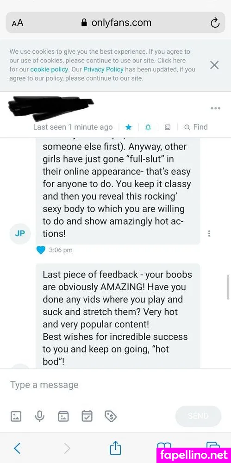Open message options three vertical dots
231x463 pixels.
[x=209, y=233]
